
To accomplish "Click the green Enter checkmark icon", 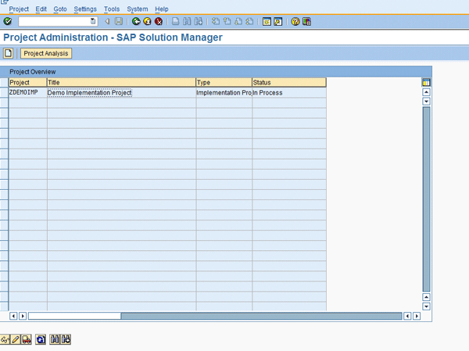I will click(x=8, y=21).
